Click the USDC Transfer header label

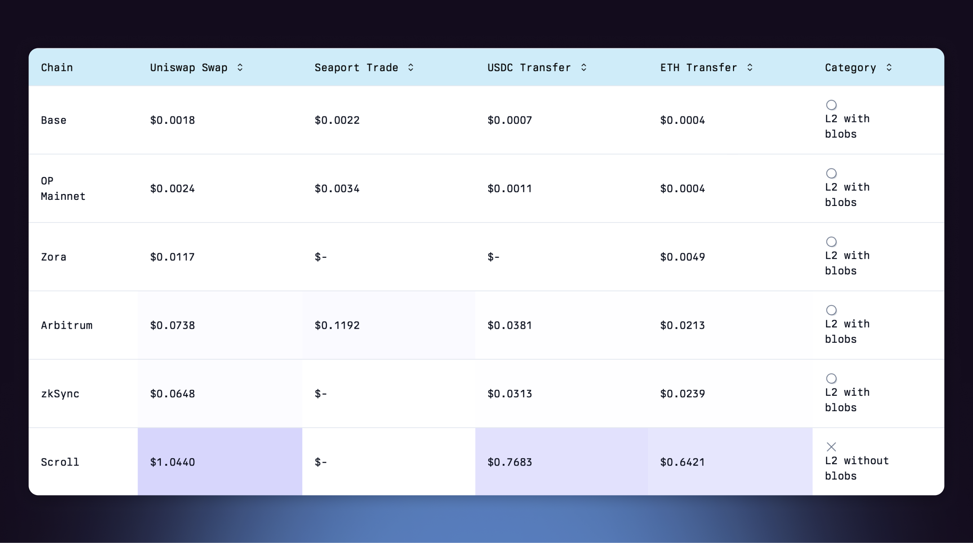pyautogui.click(x=529, y=68)
